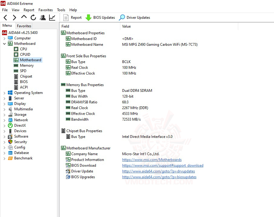Click the Benchmark tree icon

tap(10, 158)
